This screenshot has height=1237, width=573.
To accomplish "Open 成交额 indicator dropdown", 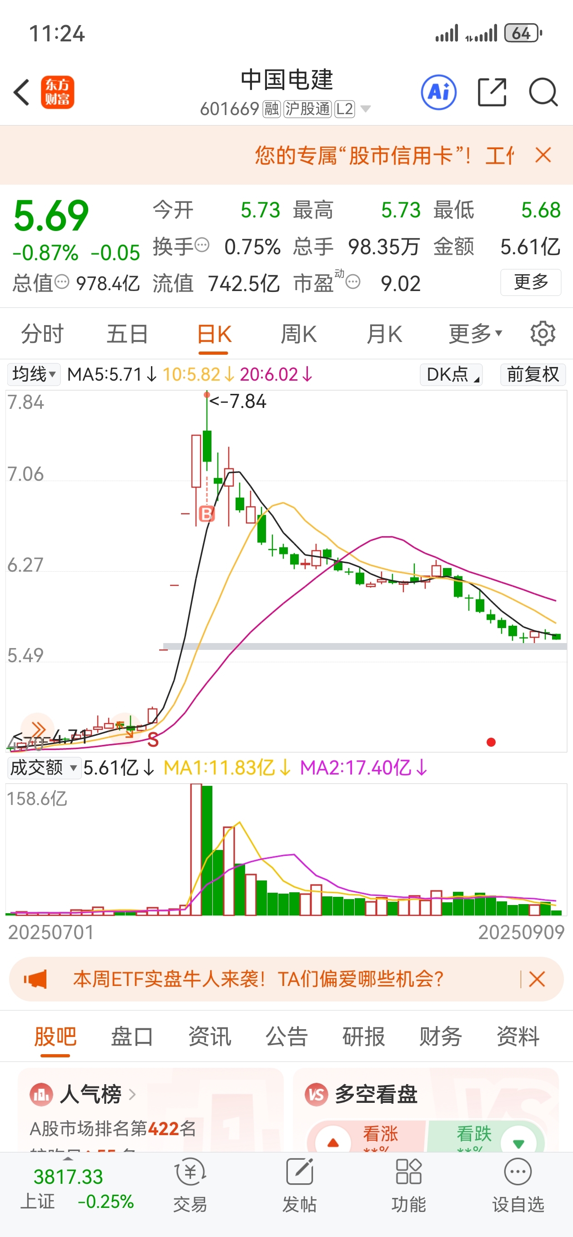I will point(44,767).
